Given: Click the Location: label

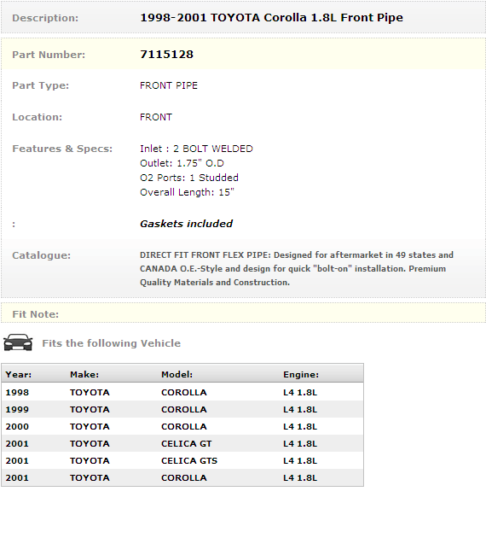Looking at the screenshot, I should pos(37,117).
